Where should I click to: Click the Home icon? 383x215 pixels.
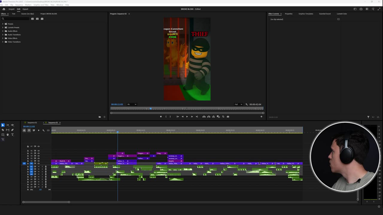point(4,9)
